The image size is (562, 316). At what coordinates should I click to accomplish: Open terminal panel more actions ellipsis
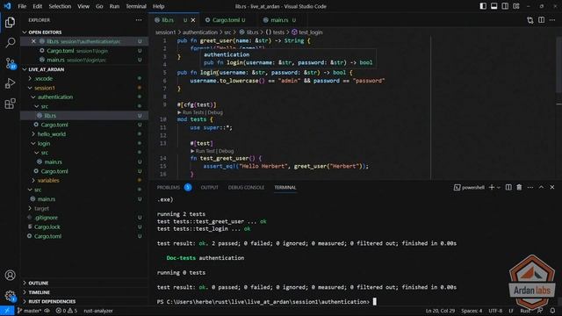[530, 187]
